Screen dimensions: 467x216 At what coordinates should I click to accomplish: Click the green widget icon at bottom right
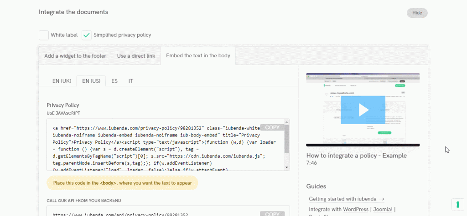[x=457, y=204]
